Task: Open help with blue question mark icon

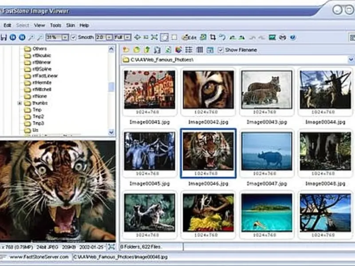Action: tap(293, 37)
